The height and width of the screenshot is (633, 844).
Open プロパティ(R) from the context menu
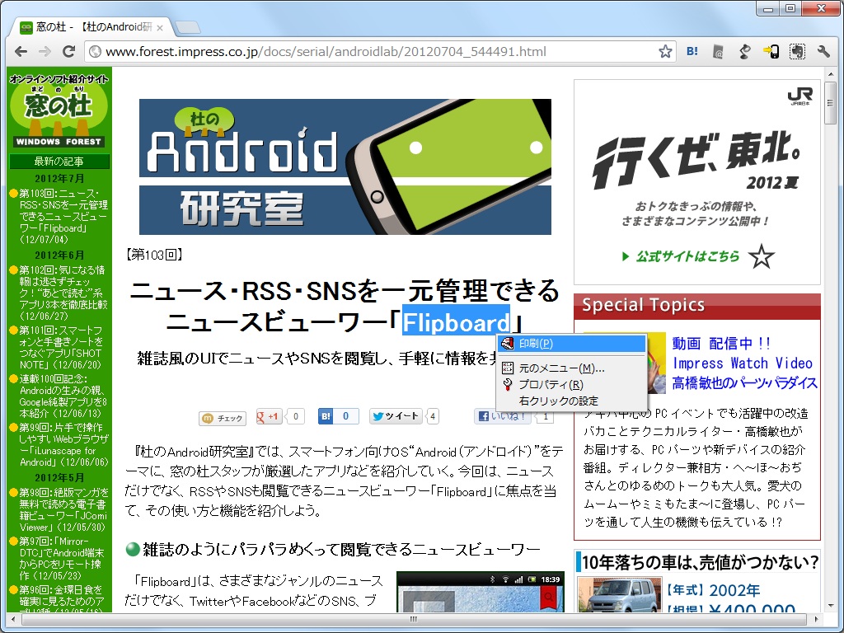tap(571, 384)
